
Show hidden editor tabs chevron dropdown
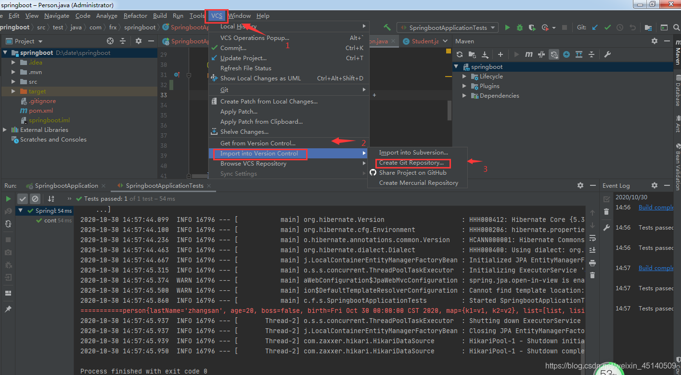[x=445, y=41]
